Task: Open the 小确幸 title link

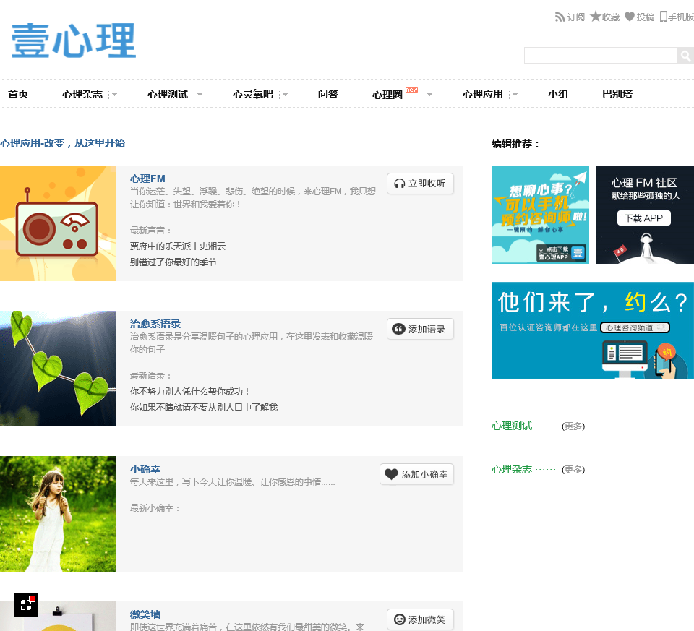Action: [145, 469]
